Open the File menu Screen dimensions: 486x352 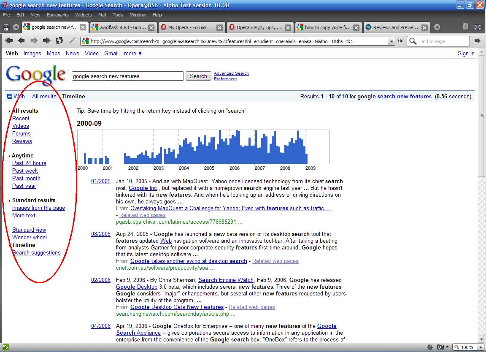(x=6, y=15)
